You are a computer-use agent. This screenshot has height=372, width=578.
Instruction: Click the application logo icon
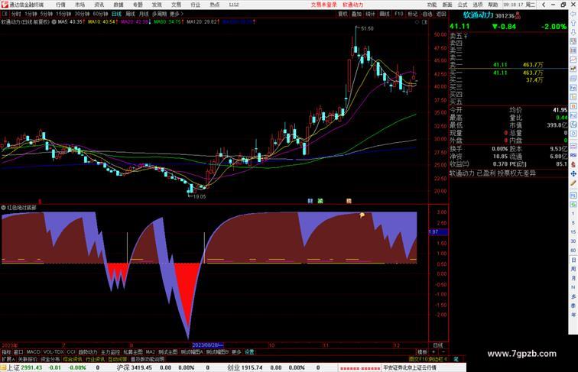tap(4, 5)
